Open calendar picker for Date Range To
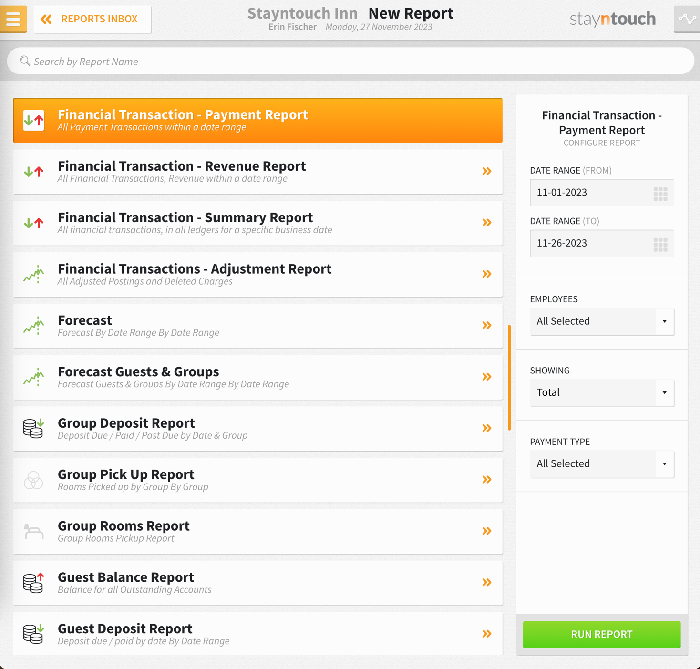Image resolution: width=700 pixels, height=669 pixels. [660, 244]
